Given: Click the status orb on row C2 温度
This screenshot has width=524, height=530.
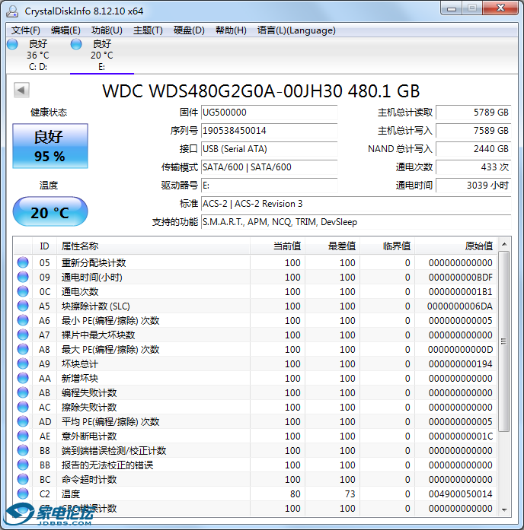Looking at the screenshot, I should click(23, 494).
